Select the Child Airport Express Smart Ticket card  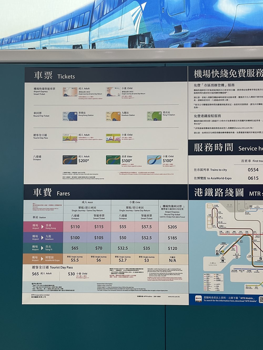[113, 92]
